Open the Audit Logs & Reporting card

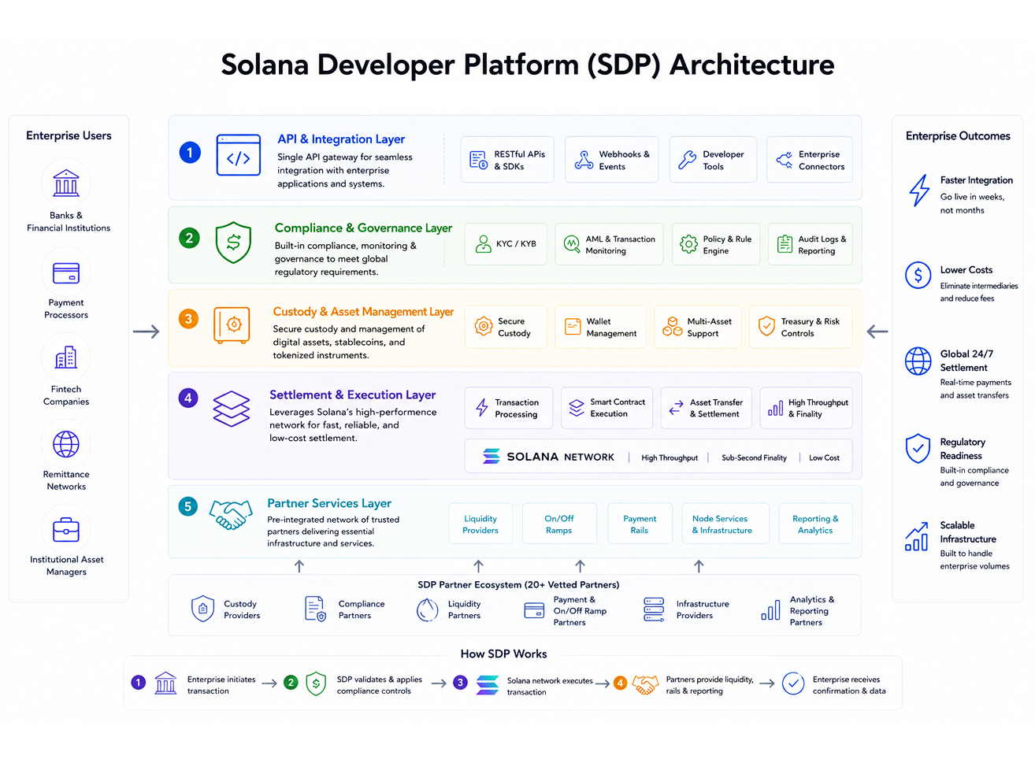coord(811,244)
